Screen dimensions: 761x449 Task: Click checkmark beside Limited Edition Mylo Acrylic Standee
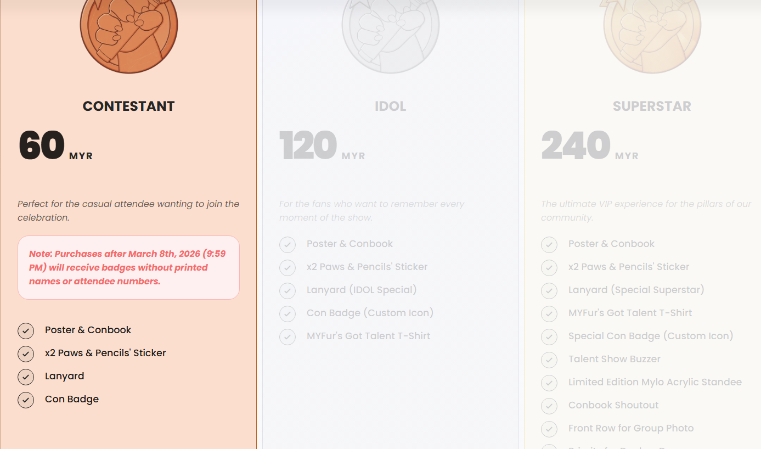point(549,383)
